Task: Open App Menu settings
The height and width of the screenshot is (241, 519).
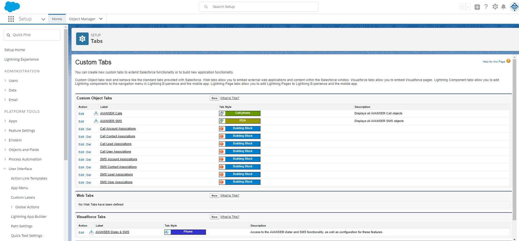Action: [x=20, y=188]
